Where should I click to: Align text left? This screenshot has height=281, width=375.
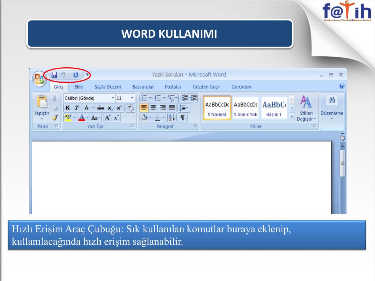click(144, 108)
